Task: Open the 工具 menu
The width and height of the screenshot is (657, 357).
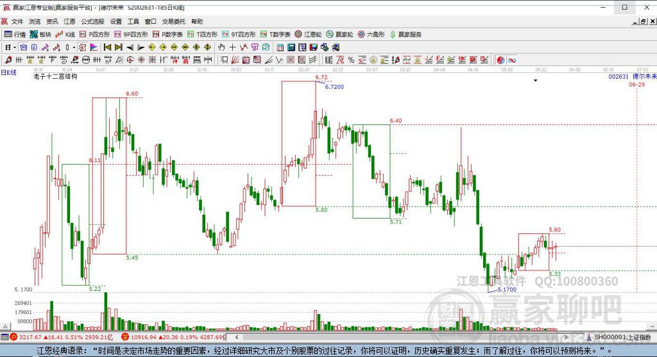Action: (x=133, y=21)
